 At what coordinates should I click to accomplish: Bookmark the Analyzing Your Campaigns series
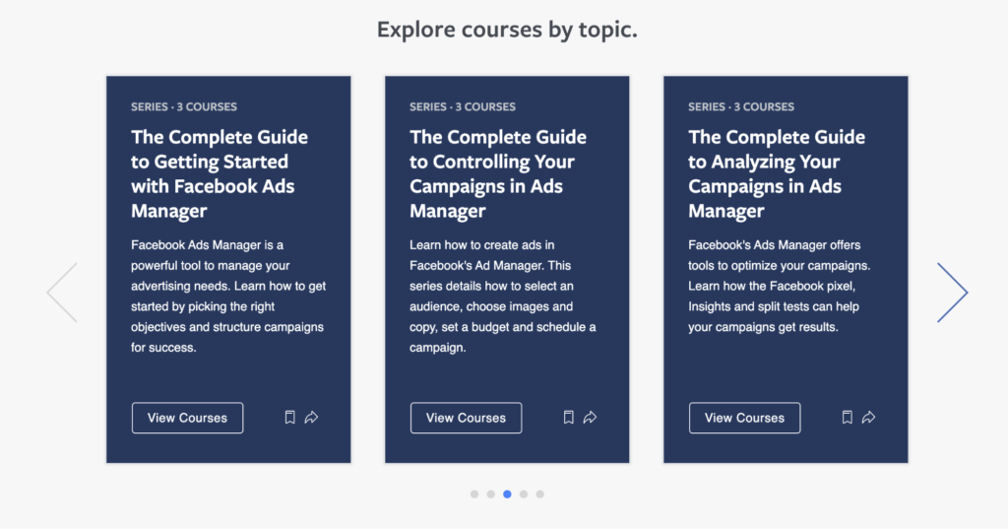coord(848,418)
